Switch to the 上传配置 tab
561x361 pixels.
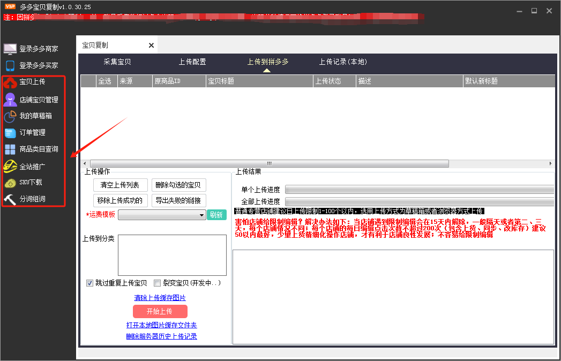[x=192, y=62]
